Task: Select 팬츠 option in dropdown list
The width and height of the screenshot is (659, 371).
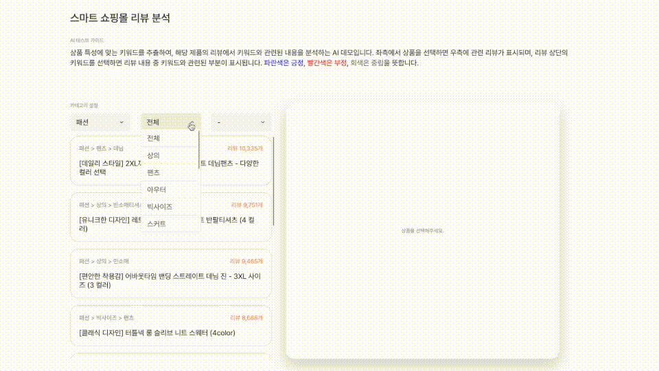Action: click(170, 173)
